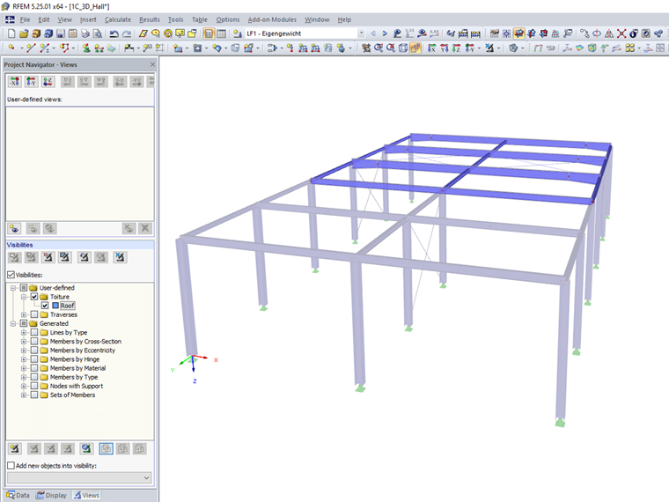
Task: Redo the last undone action
Action: point(127,33)
